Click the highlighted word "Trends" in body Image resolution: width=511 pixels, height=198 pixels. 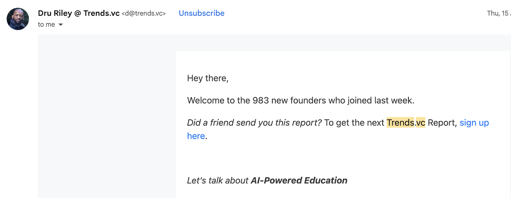(400, 123)
